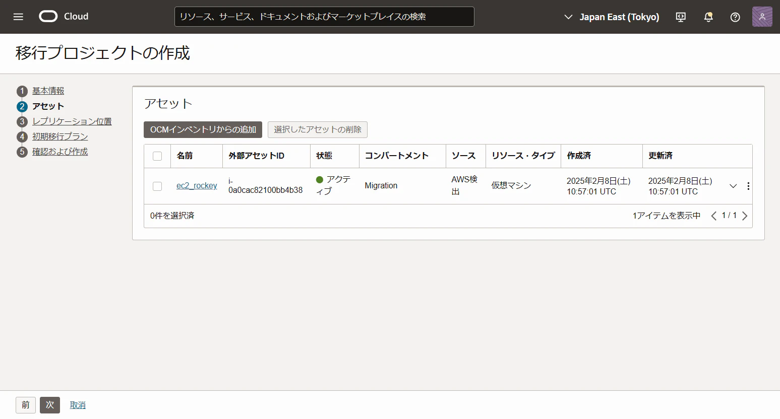Click the アクティブ status cell
Image resolution: width=780 pixels, height=419 pixels.
coord(333,185)
